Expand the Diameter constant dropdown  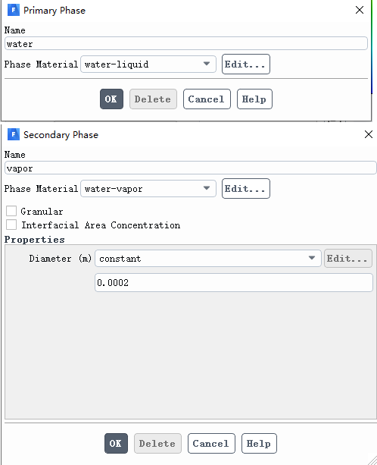click(x=208, y=259)
